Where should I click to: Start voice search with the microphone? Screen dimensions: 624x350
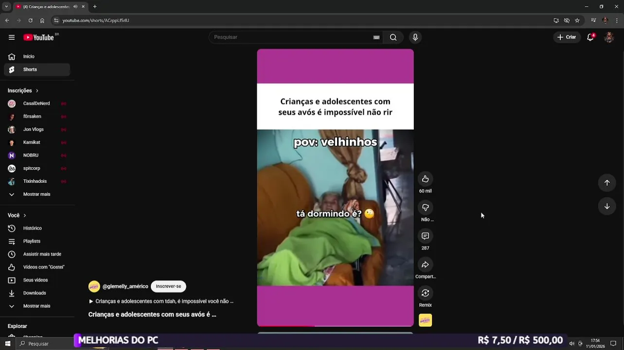coord(415,37)
